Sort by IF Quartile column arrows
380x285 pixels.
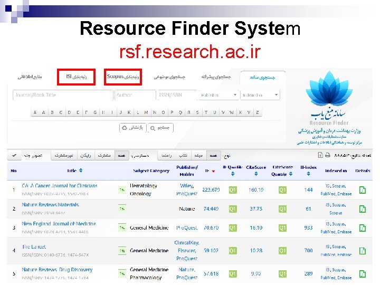(x=233, y=174)
